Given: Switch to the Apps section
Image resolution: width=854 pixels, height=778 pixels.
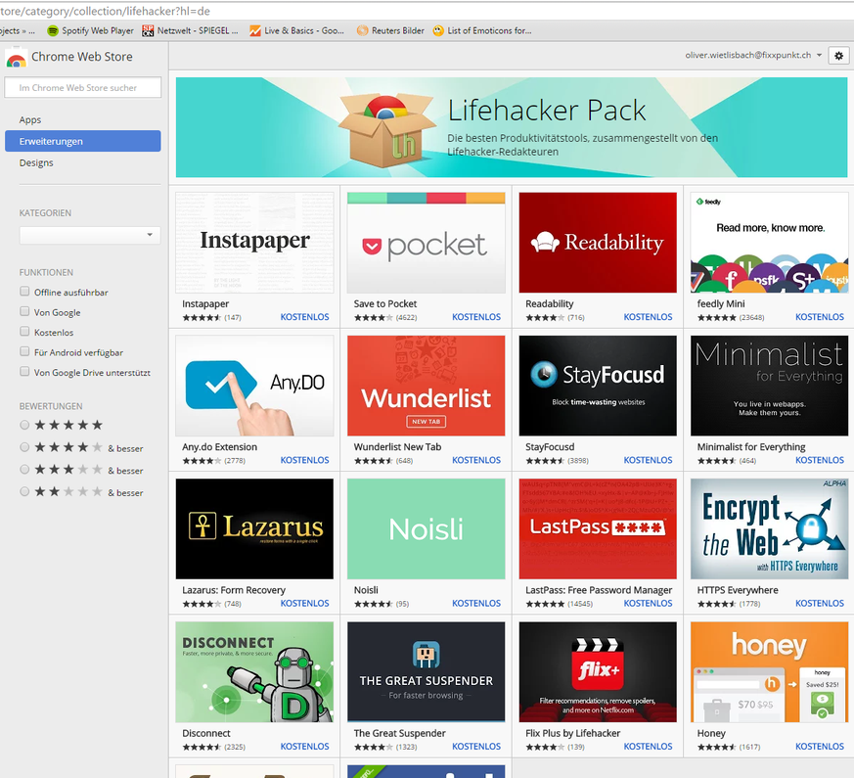Looking at the screenshot, I should click(30, 119).
